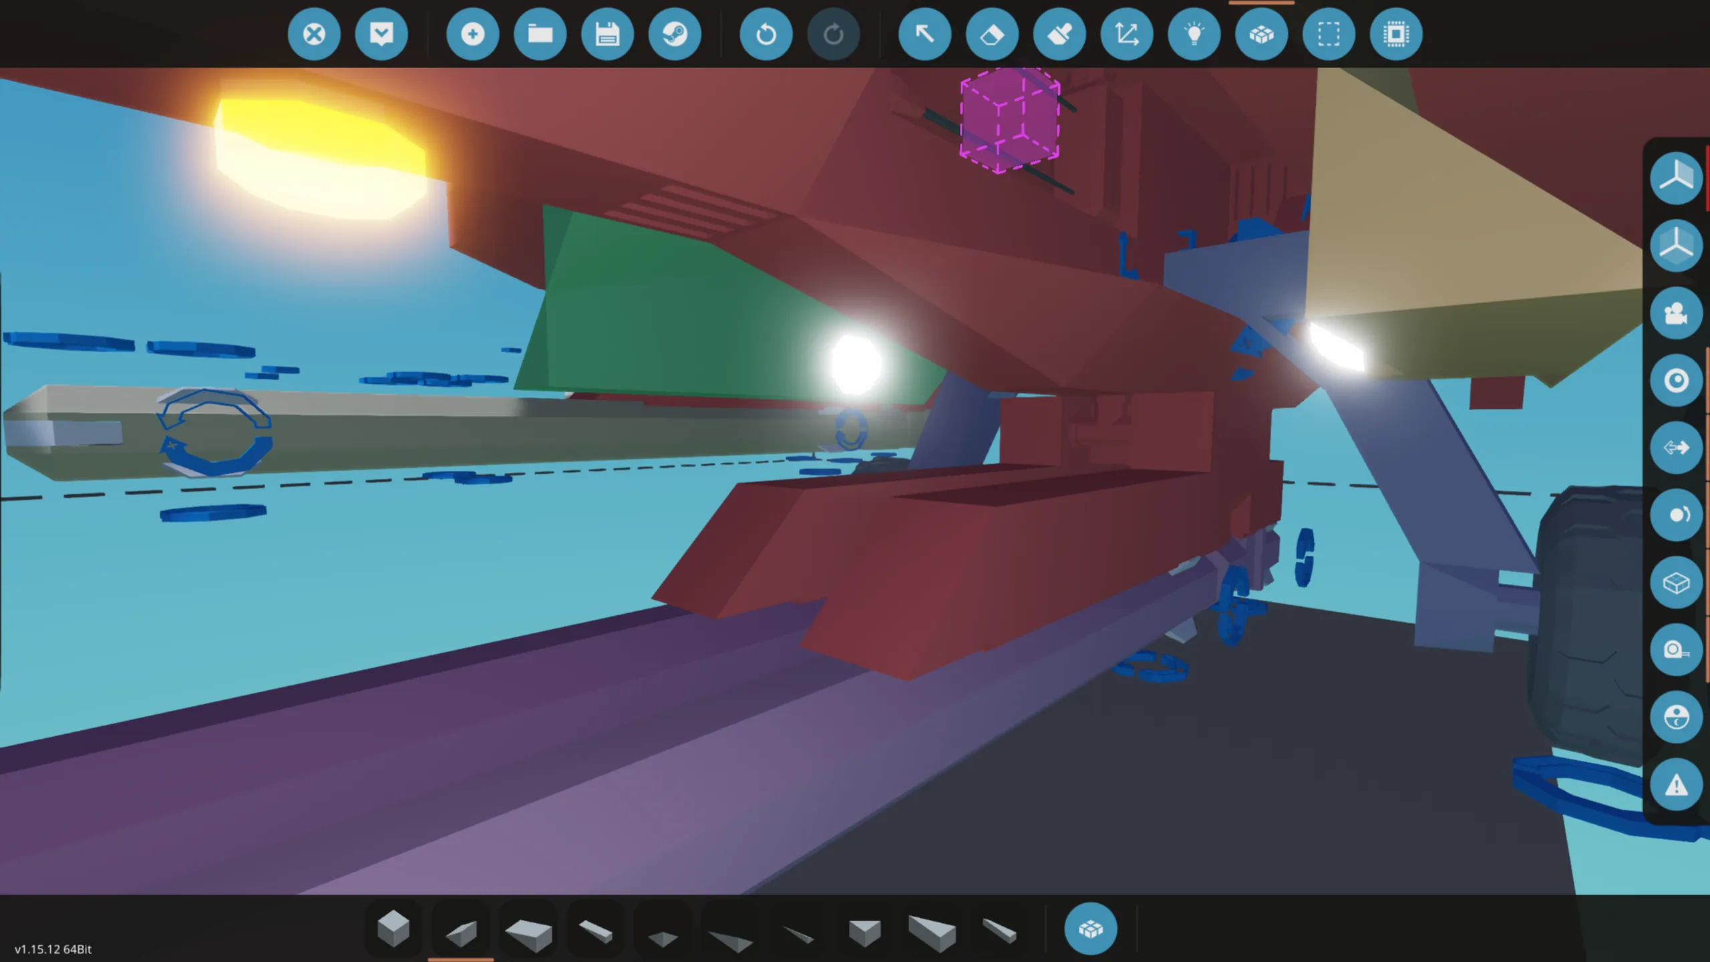This screenshot has width=1710, height=962.
Task: Choose the inverse pyramid block shape
Action: tap(864, 931)
